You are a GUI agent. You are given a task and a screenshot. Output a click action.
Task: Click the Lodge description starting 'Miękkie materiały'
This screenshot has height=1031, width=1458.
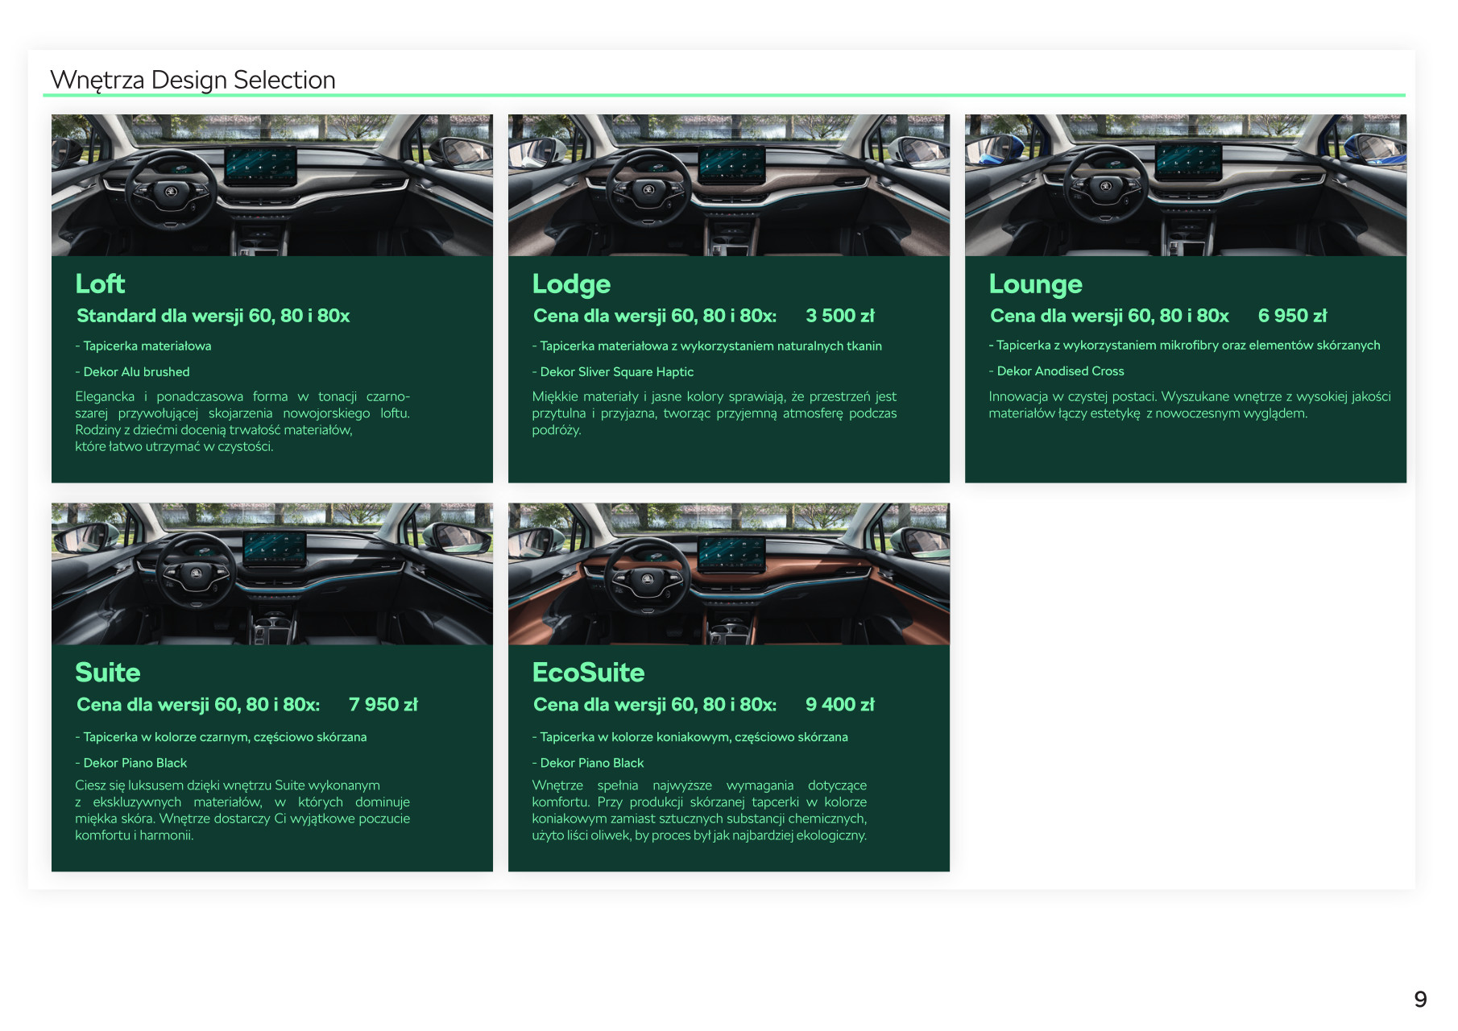click(x=714, y=413)
